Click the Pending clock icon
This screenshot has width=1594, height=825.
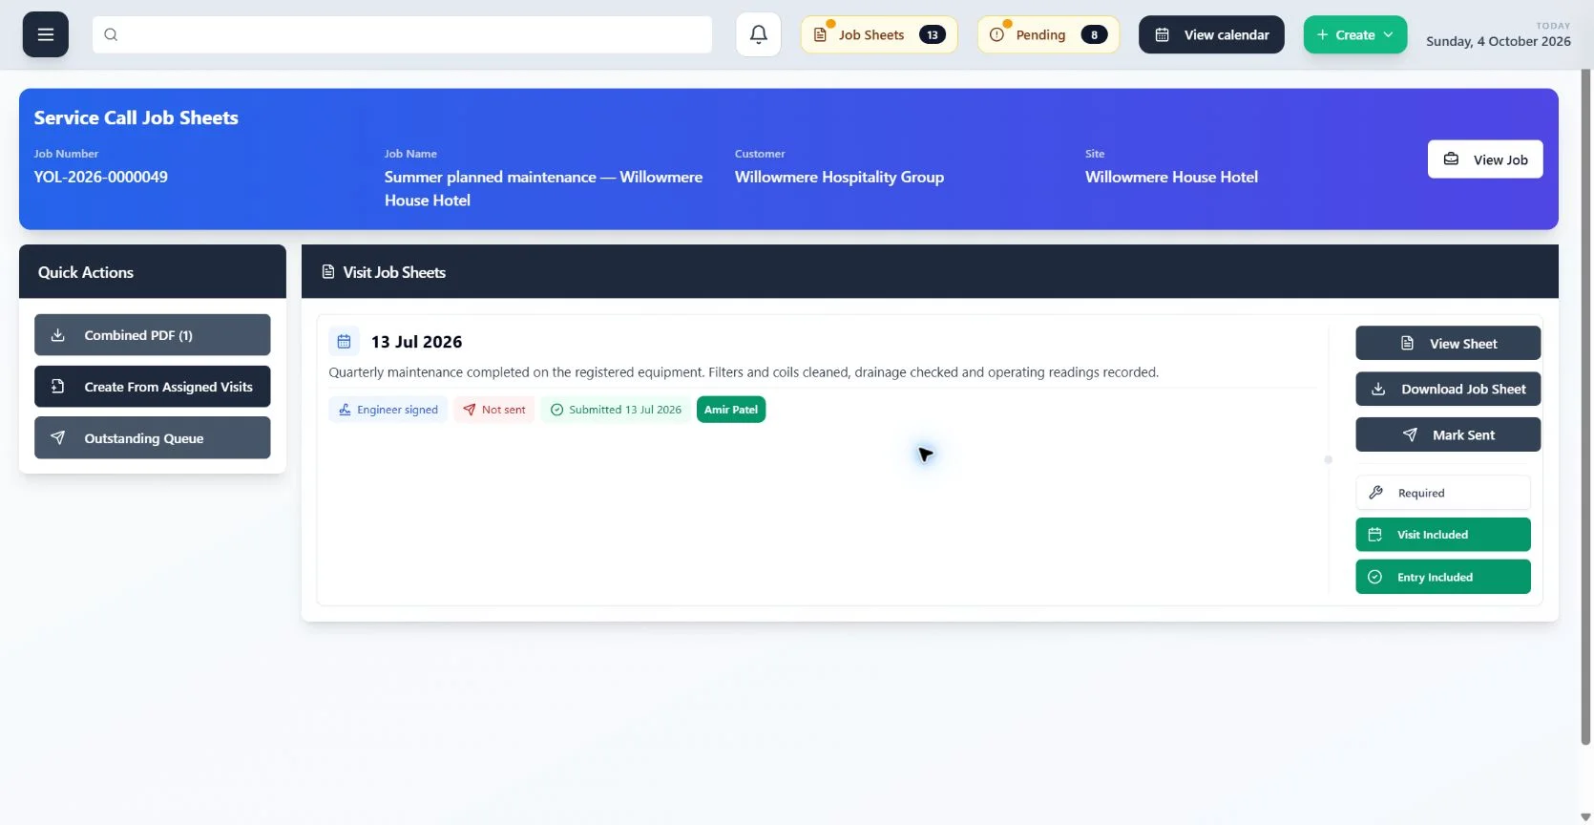click(x=996, y=35)
